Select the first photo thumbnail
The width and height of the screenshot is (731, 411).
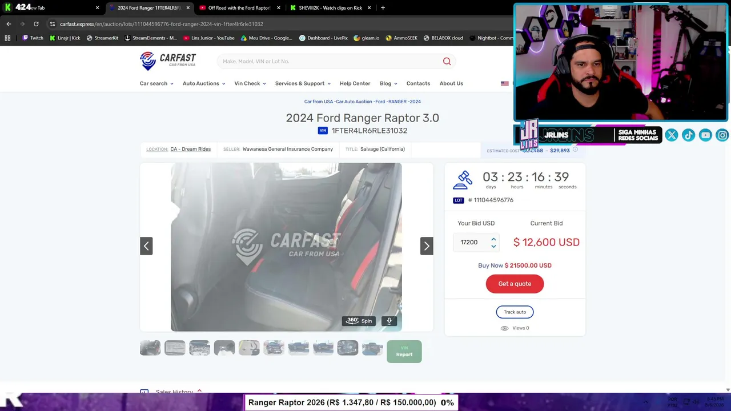tap(150, 348)
